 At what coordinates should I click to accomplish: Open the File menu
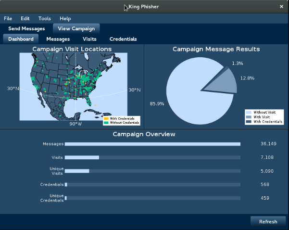(8, 18)
